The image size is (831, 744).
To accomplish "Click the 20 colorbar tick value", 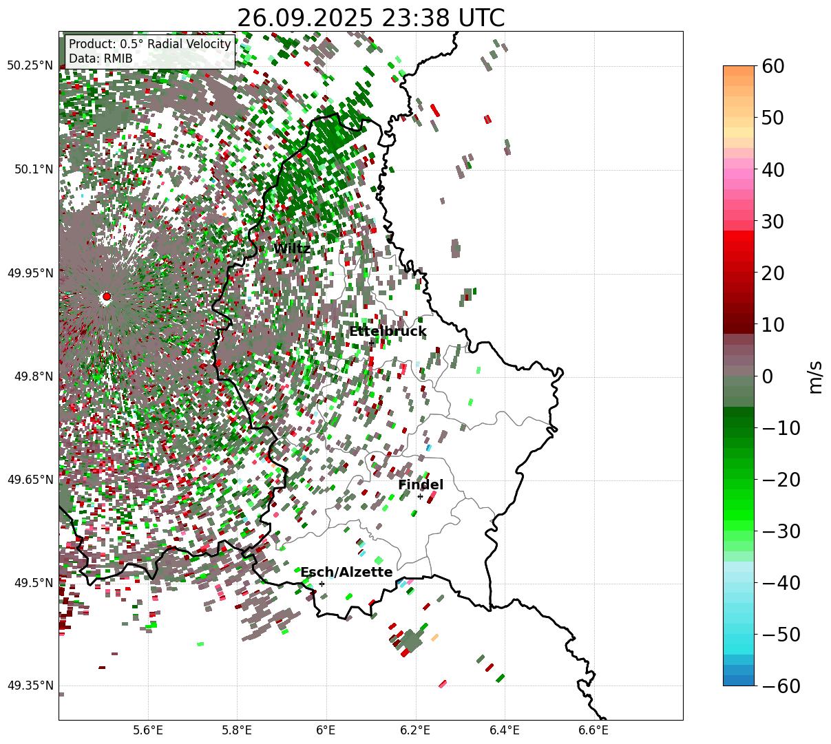I will 772,273.
